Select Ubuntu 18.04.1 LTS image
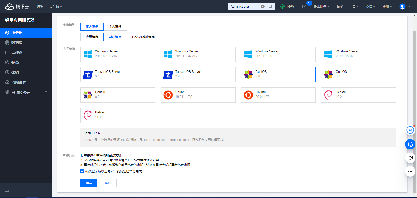 point(198,95)
